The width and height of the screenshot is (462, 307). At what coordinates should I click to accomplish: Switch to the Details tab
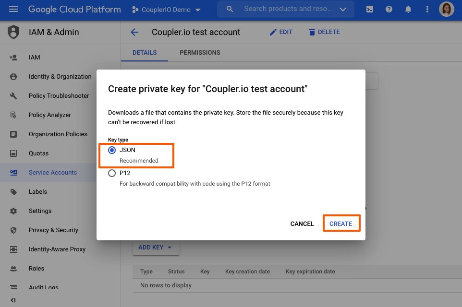(145, 53)
